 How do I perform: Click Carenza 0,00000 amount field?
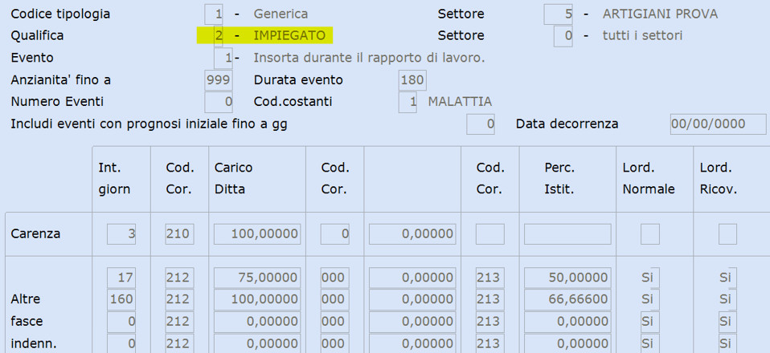(x=412, y=234)
